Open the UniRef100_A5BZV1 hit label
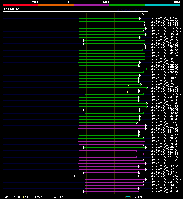This screenshot has width=183, height=199. (x=164, y=138)
